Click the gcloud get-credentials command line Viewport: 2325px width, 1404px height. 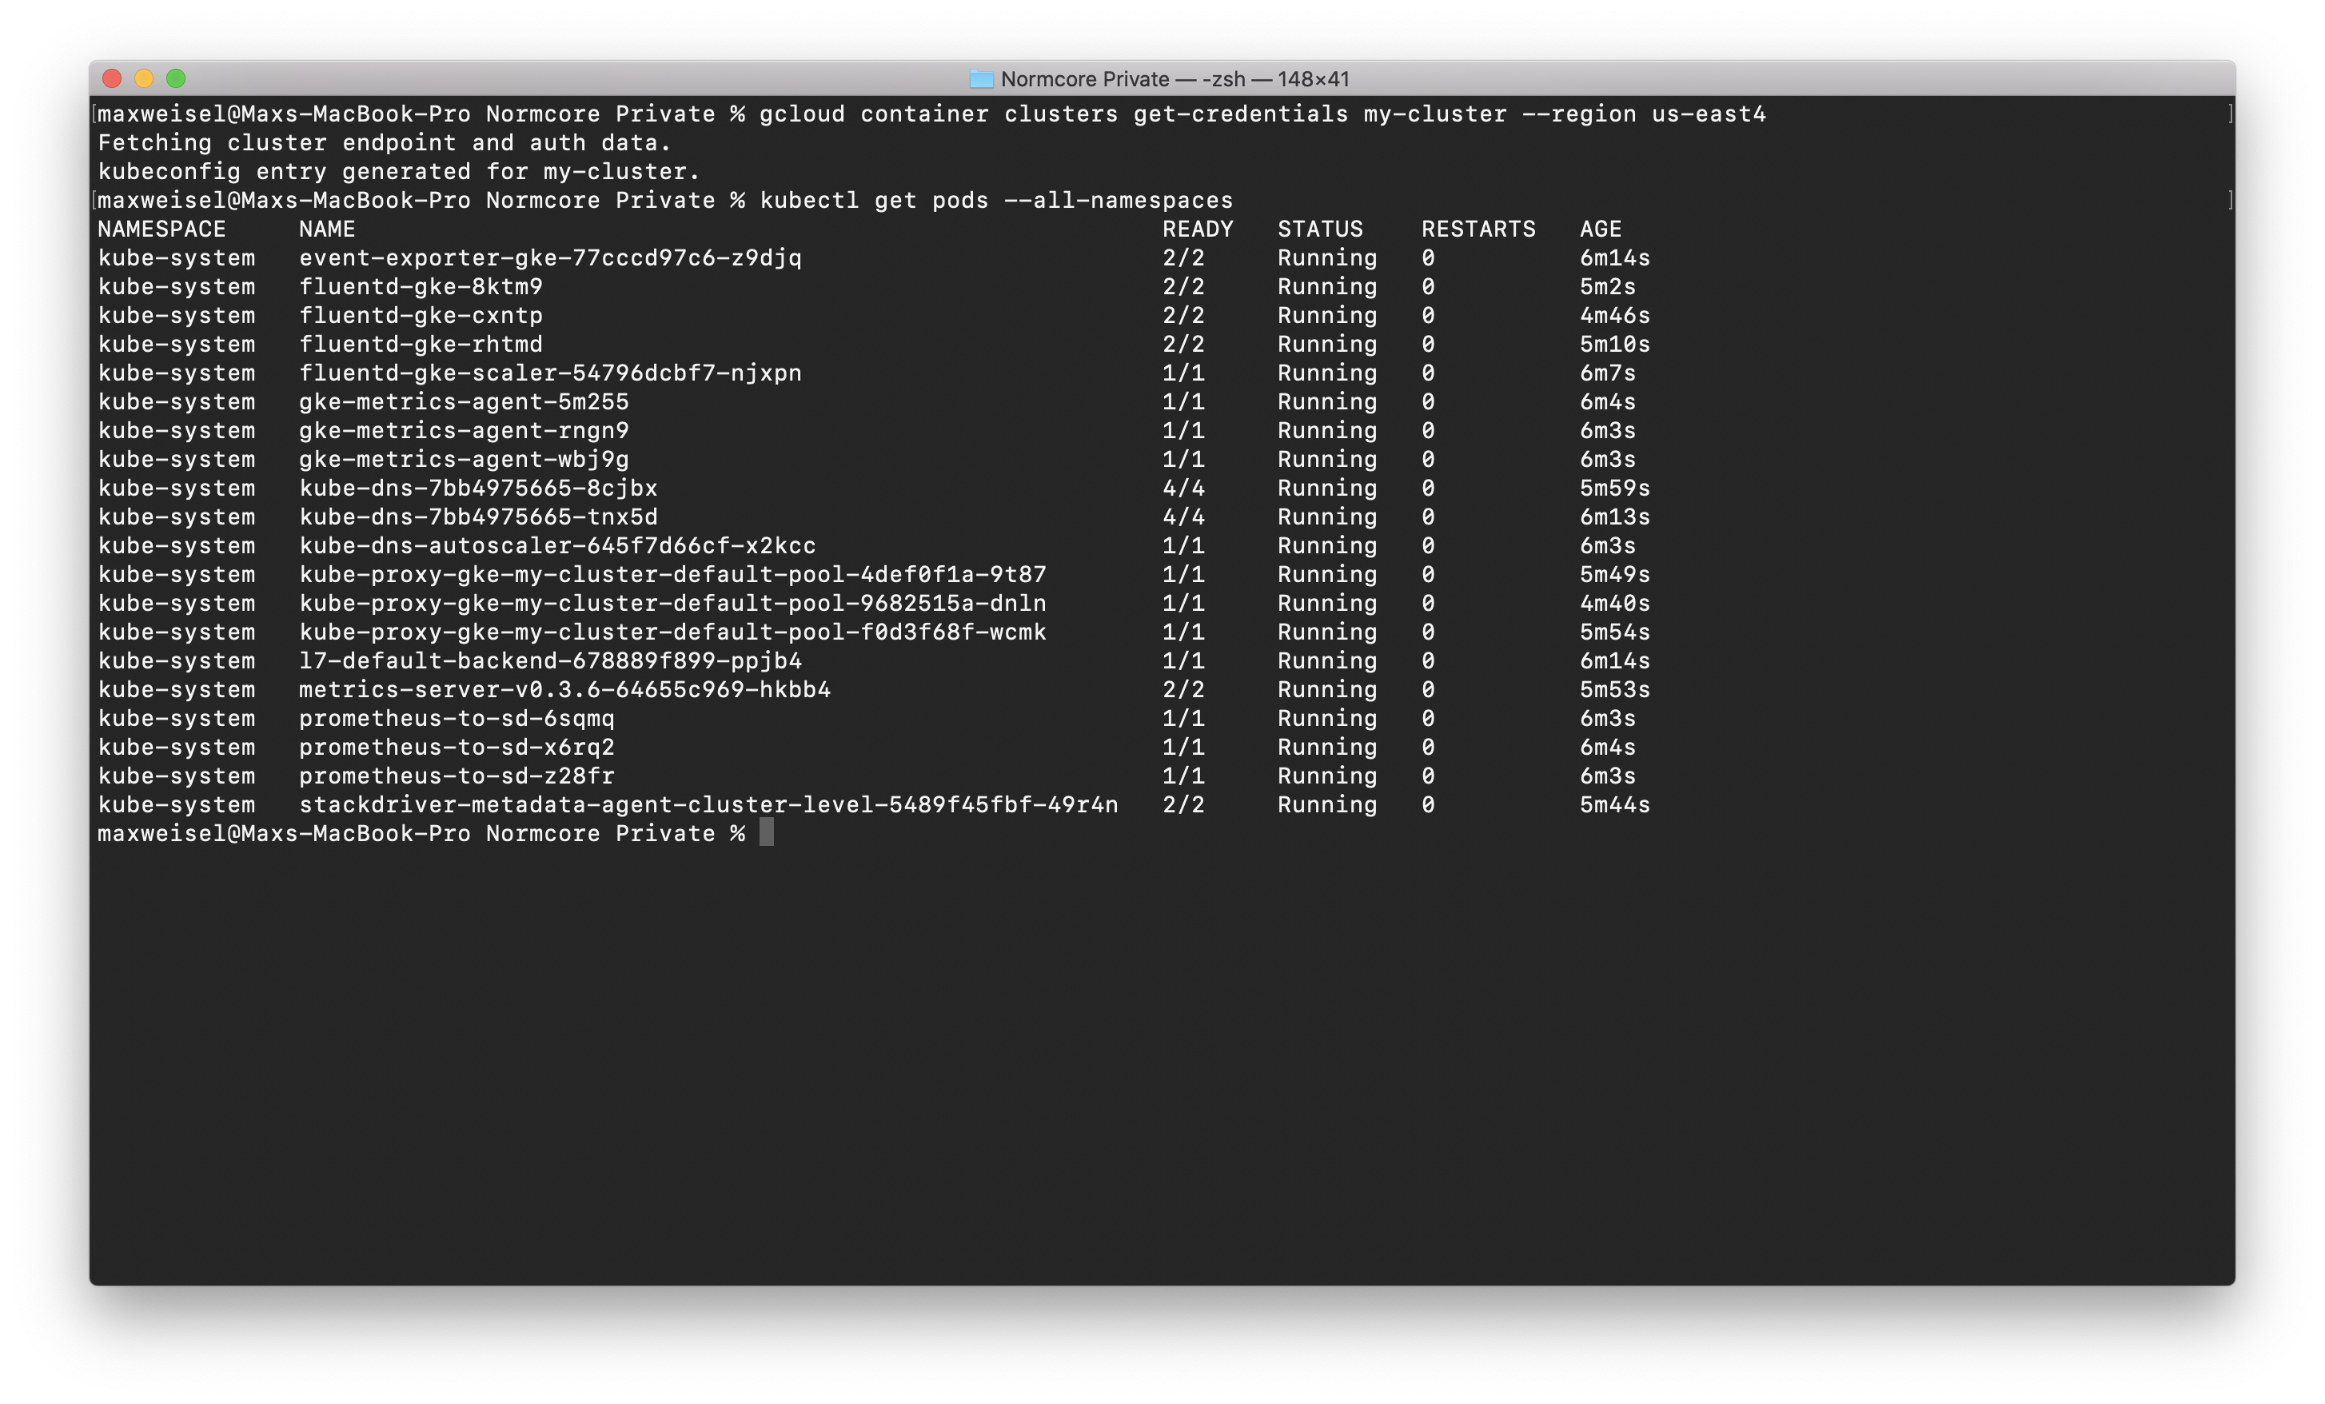1262,114
